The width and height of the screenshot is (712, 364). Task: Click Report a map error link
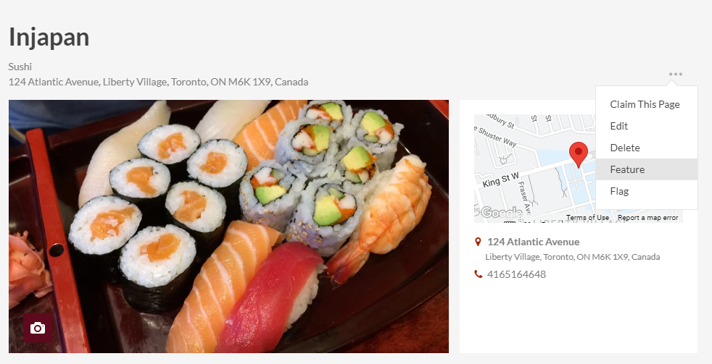point(648,218)
